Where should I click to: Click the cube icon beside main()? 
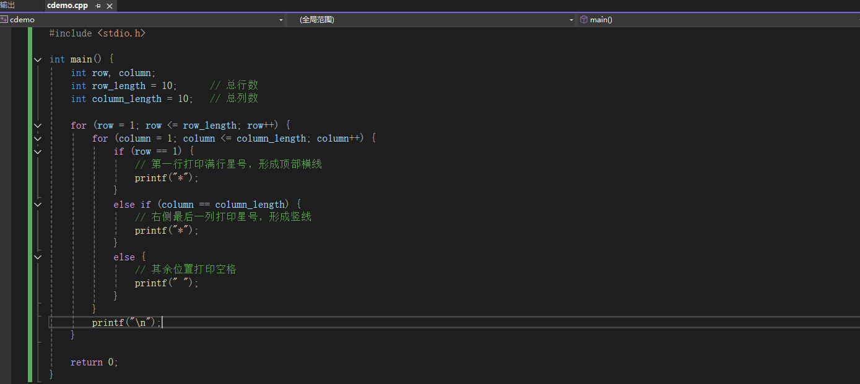coord(583,20)
